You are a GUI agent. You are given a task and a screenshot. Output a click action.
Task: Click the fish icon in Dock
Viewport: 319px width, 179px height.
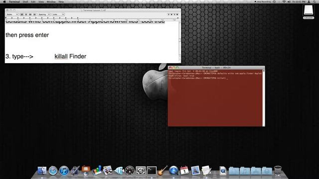tap(119, 171)
